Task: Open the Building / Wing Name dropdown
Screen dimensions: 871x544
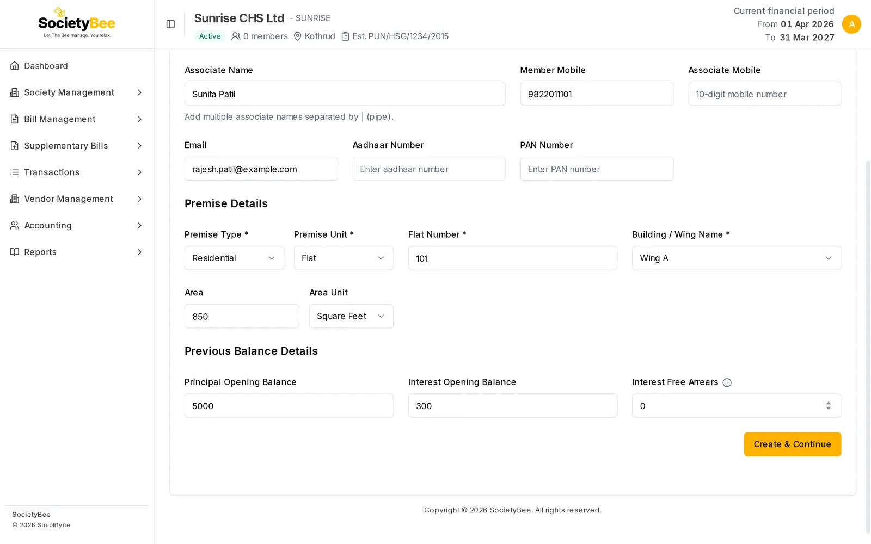Action: tap(737, 258)
